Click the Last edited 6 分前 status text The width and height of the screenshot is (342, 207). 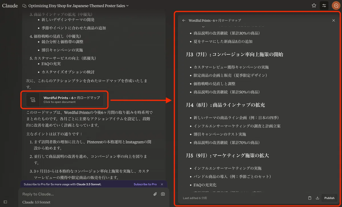[195, 198]
